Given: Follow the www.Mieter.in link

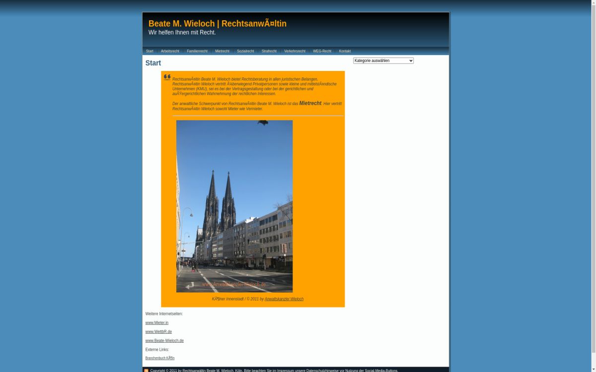Looking at the screenshot, I should click(156, 322).
